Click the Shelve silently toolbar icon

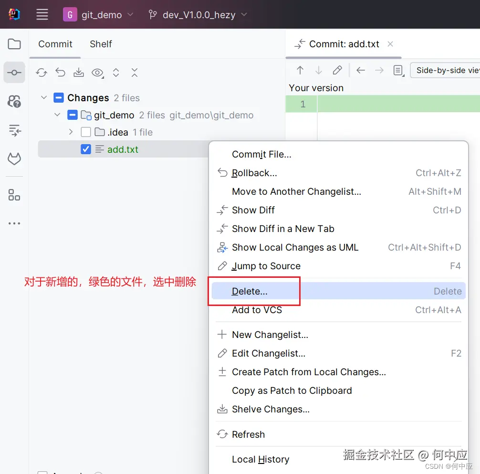(79, 73)
